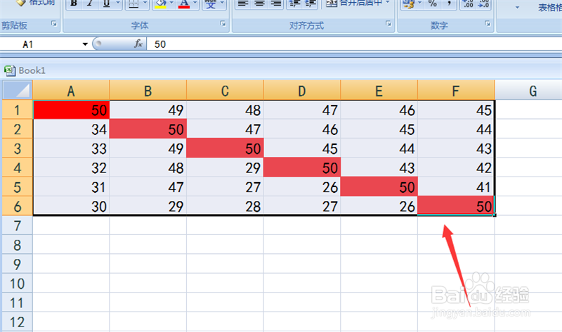Select highlighted cell C3 with 50
Image resolution: width=562 pixels, height=332 pixels.
click(x=225, y=148)
